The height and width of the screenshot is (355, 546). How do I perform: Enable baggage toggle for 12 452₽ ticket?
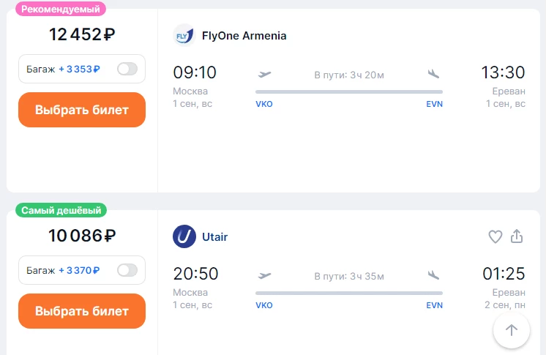pos(127,69)
